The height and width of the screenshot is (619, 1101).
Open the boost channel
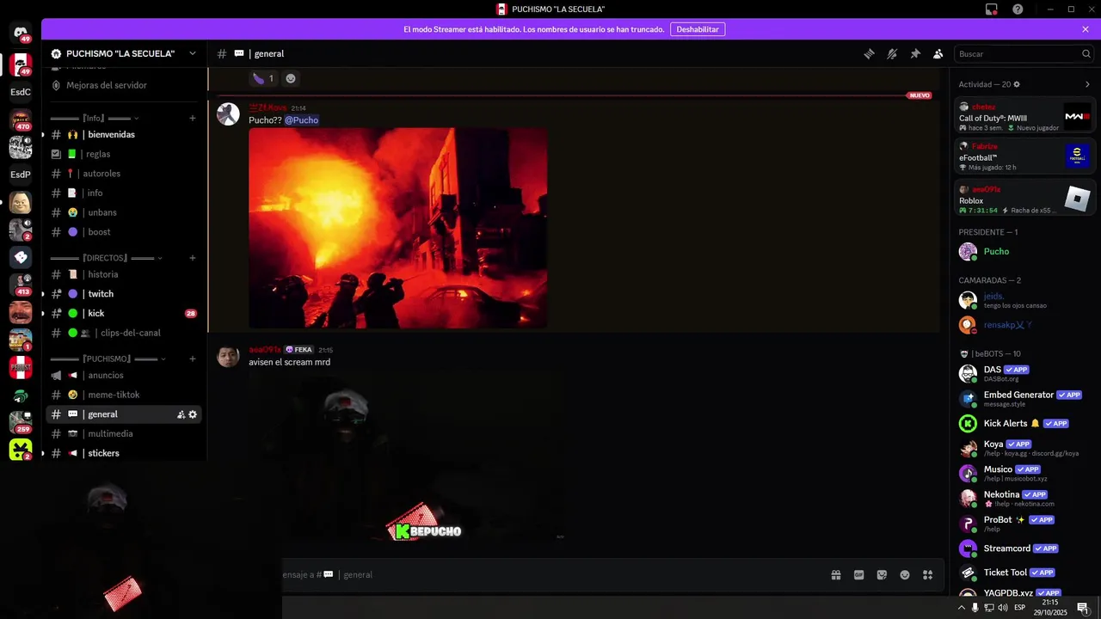click(x=123, y=232)
